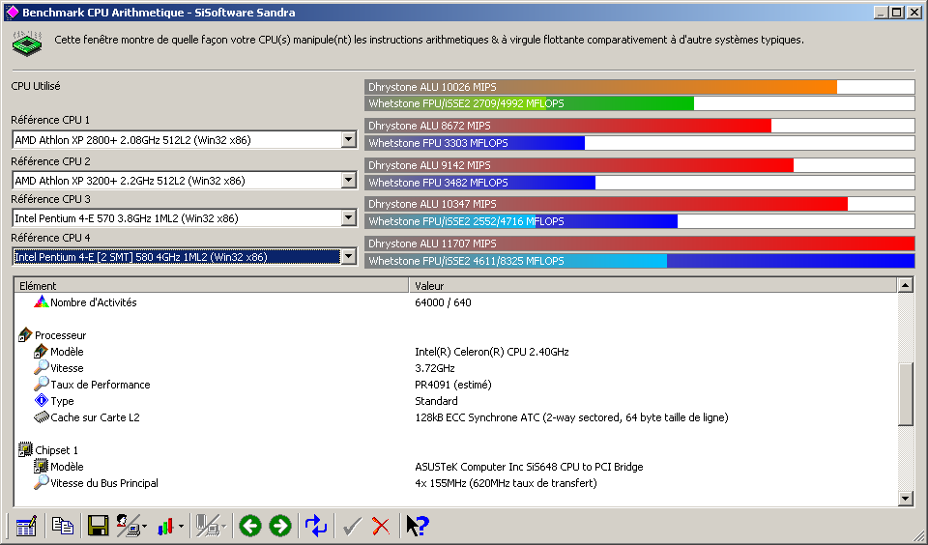The width and height of the screenshot is (928, 545).
Task: Click the value 'Intel(R) Celeron(R) CPU 2.40GHz'
Action: [492, 352]
